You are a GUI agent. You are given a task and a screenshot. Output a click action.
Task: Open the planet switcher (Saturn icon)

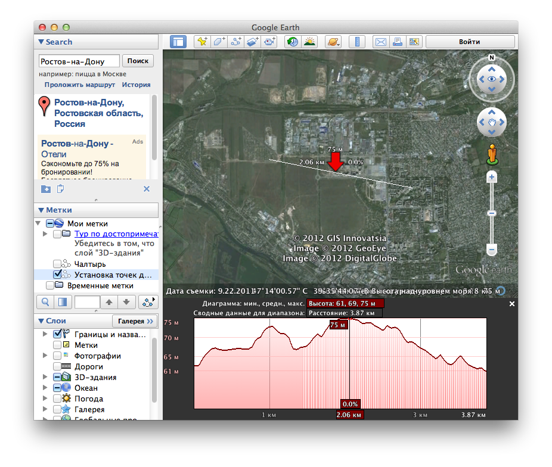(x=333, y=42)
